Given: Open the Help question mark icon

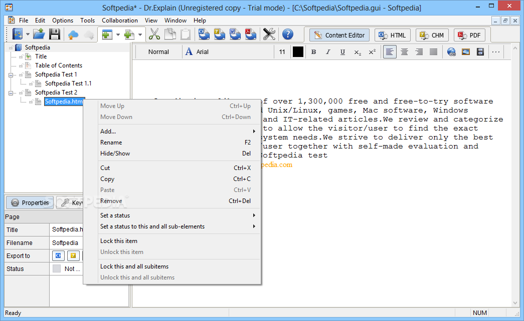Looking at the screenshot, I should (288, 34).
